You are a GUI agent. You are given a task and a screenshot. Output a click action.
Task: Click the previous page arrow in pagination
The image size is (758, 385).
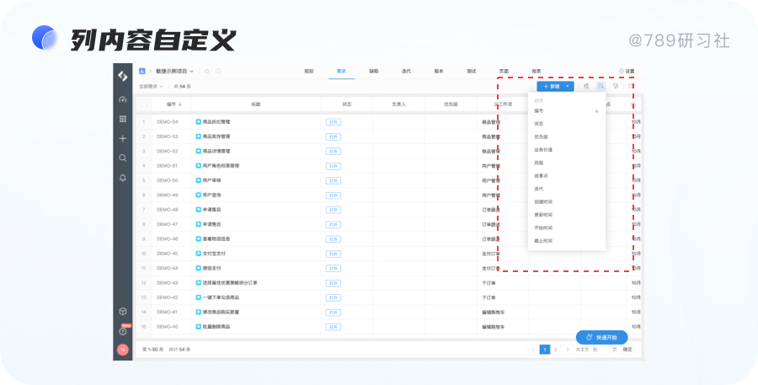point(533,350)
